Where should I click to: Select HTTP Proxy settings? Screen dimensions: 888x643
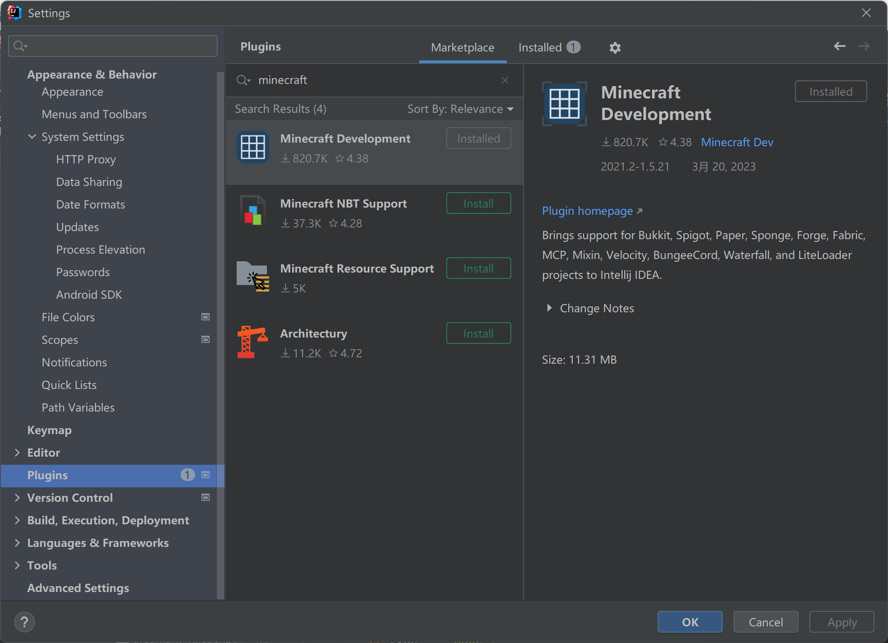point(86,159)
